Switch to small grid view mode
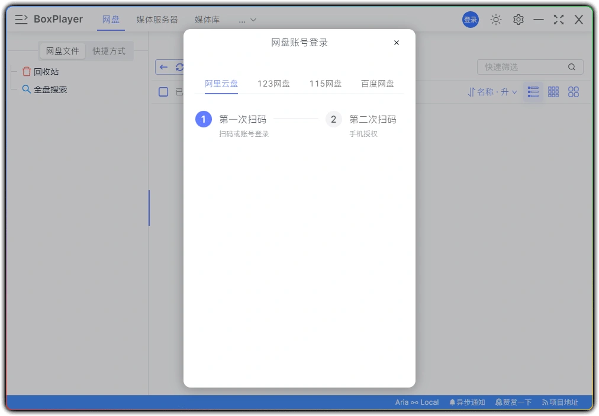The width and height of the screenshot is (599, 416). click(x=553, y=92)
